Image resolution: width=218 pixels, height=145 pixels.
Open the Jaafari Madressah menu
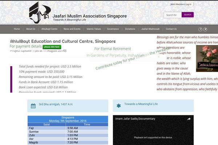(x=150, y=29)
